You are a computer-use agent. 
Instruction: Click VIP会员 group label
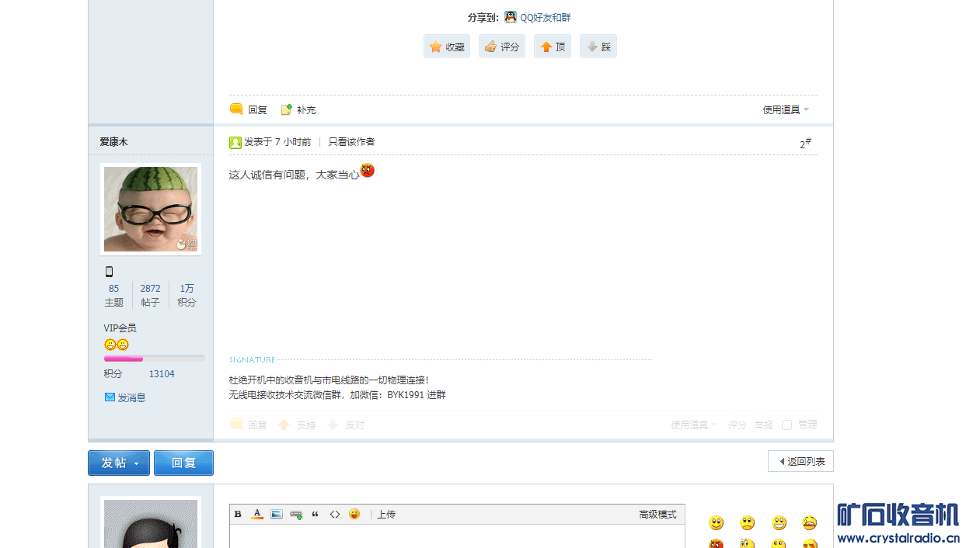tap(120, 328)
